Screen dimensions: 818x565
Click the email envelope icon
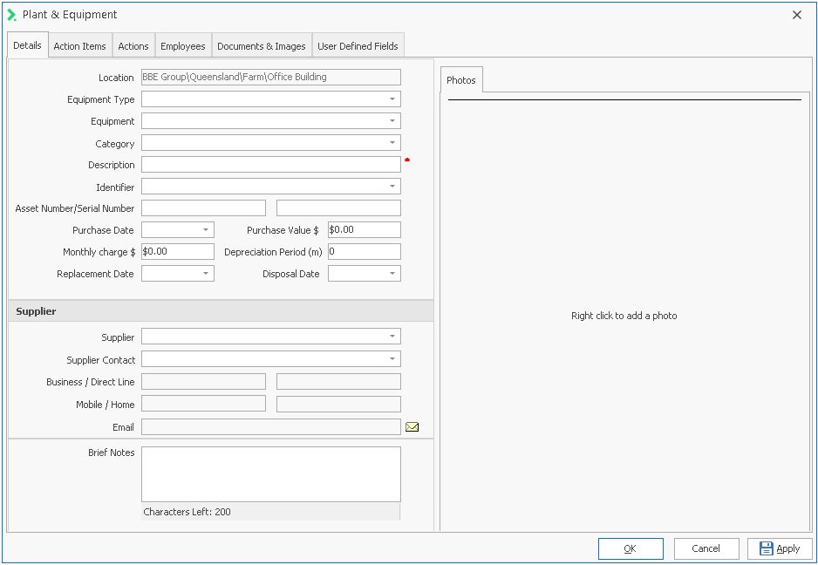[412, 427]
